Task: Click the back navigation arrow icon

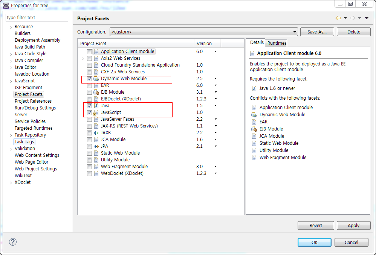Action: click(x=338, y=18)
